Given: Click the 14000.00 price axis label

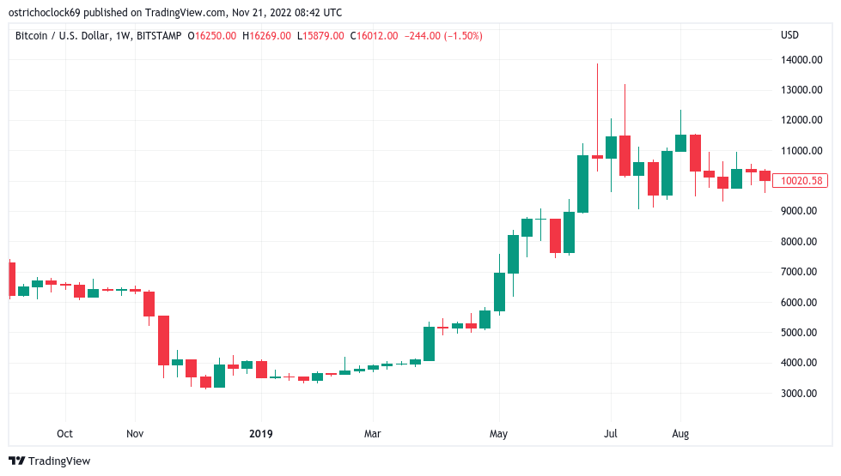Looking at the screenshot, I should click(801, 60).
